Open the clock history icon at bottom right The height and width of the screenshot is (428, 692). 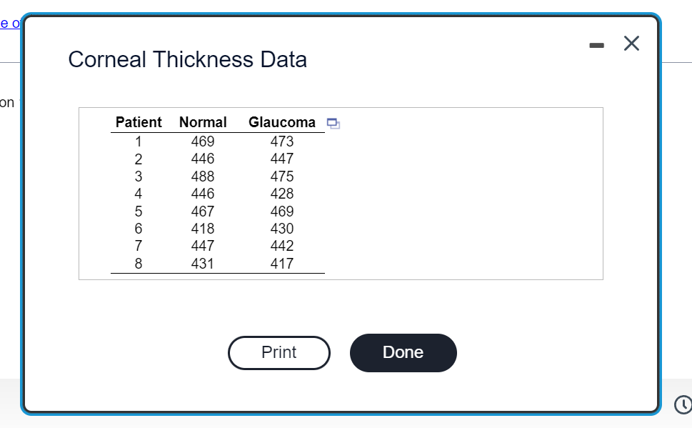coord(683,404)
